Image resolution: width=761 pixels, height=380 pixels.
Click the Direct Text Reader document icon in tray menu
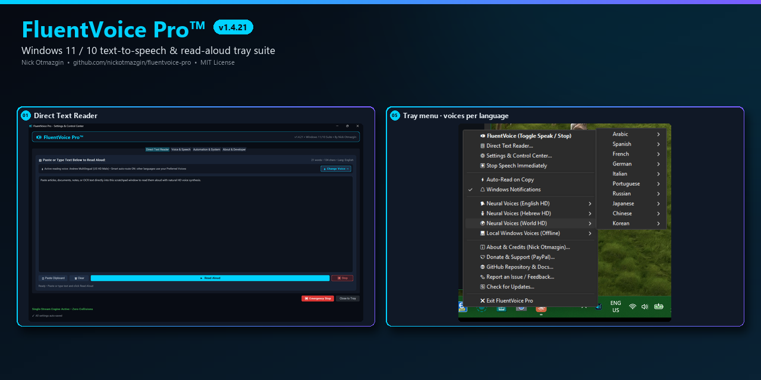pos(483,146)
